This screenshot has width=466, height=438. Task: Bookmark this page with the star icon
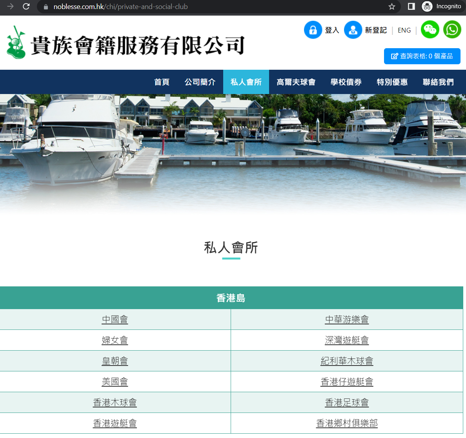coord(391,6)
